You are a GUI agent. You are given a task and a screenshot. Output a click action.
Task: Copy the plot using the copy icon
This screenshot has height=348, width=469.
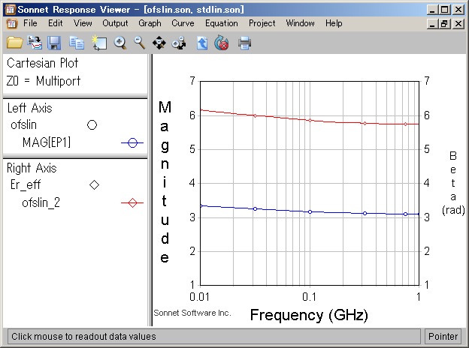(x=77, y=43)
